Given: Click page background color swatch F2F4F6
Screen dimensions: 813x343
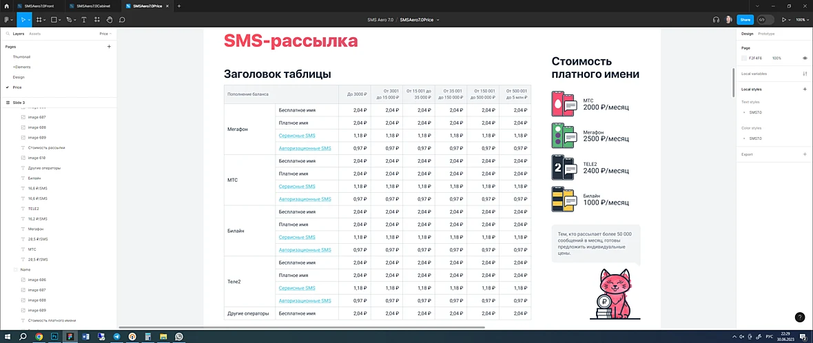Looking at the screenshot, I should (744, 58).
